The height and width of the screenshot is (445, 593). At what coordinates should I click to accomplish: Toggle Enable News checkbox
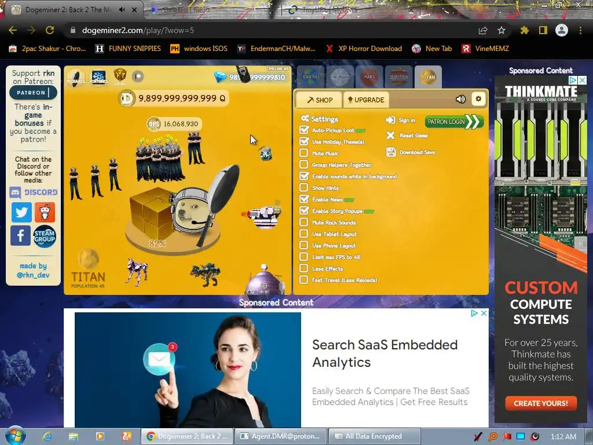tap(303, 199)
